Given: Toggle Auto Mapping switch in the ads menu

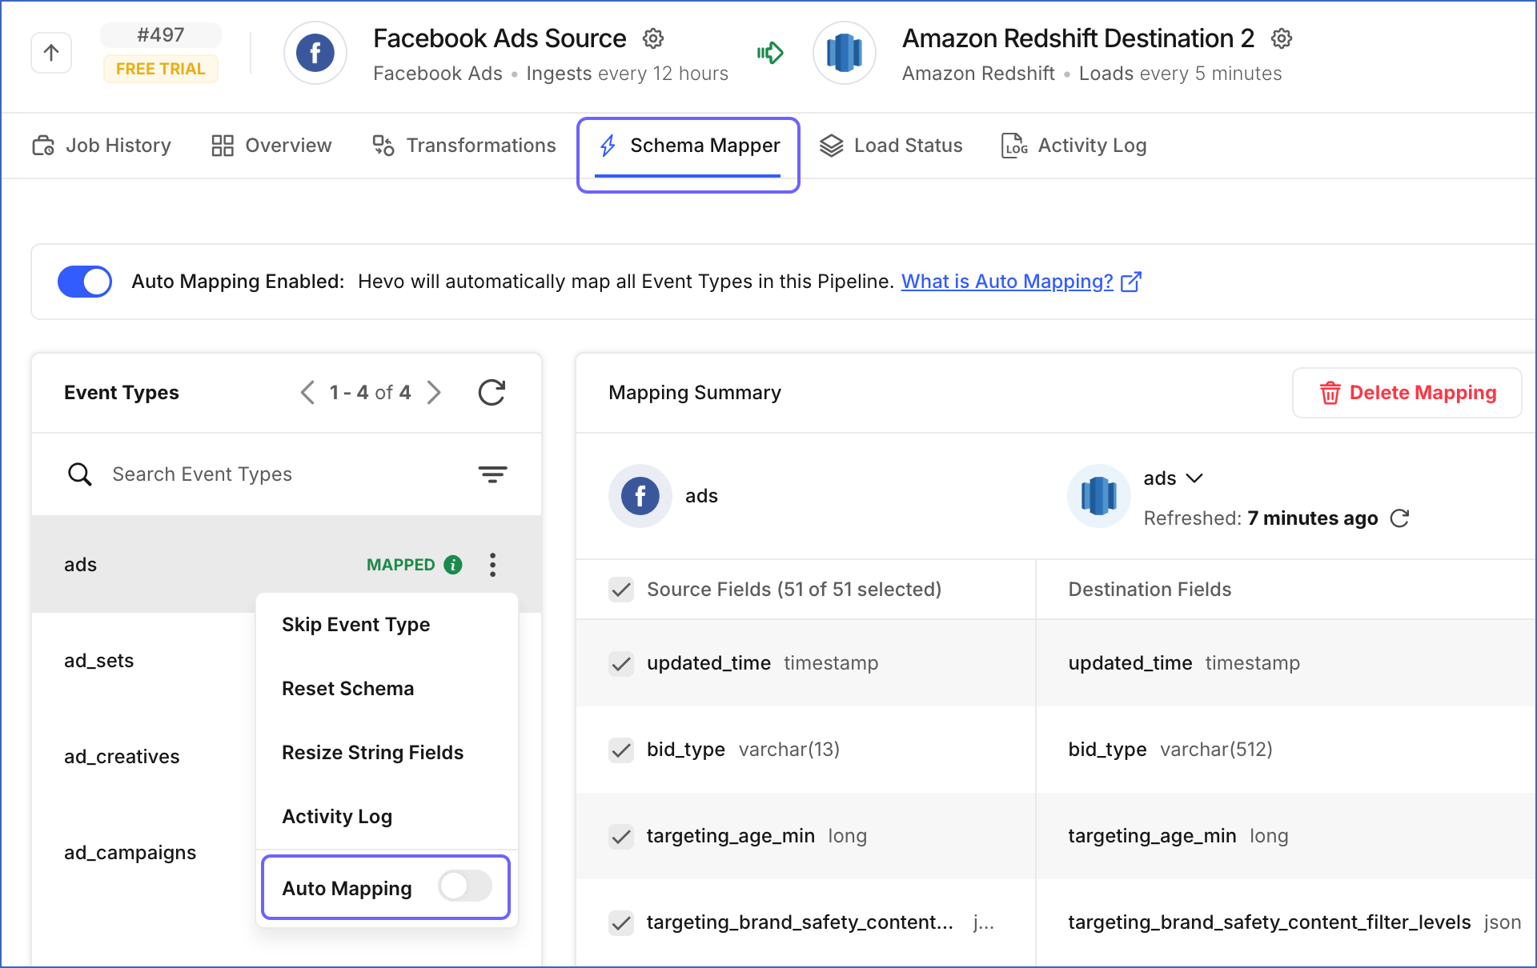Looking at the screenshot, I should [465, 886].
